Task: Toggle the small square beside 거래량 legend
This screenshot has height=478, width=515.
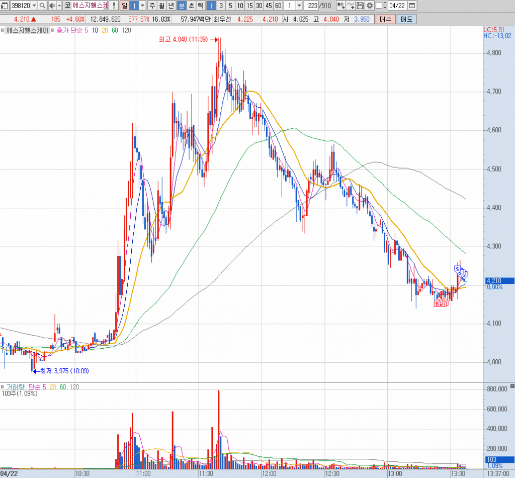Action: (3, 386)
